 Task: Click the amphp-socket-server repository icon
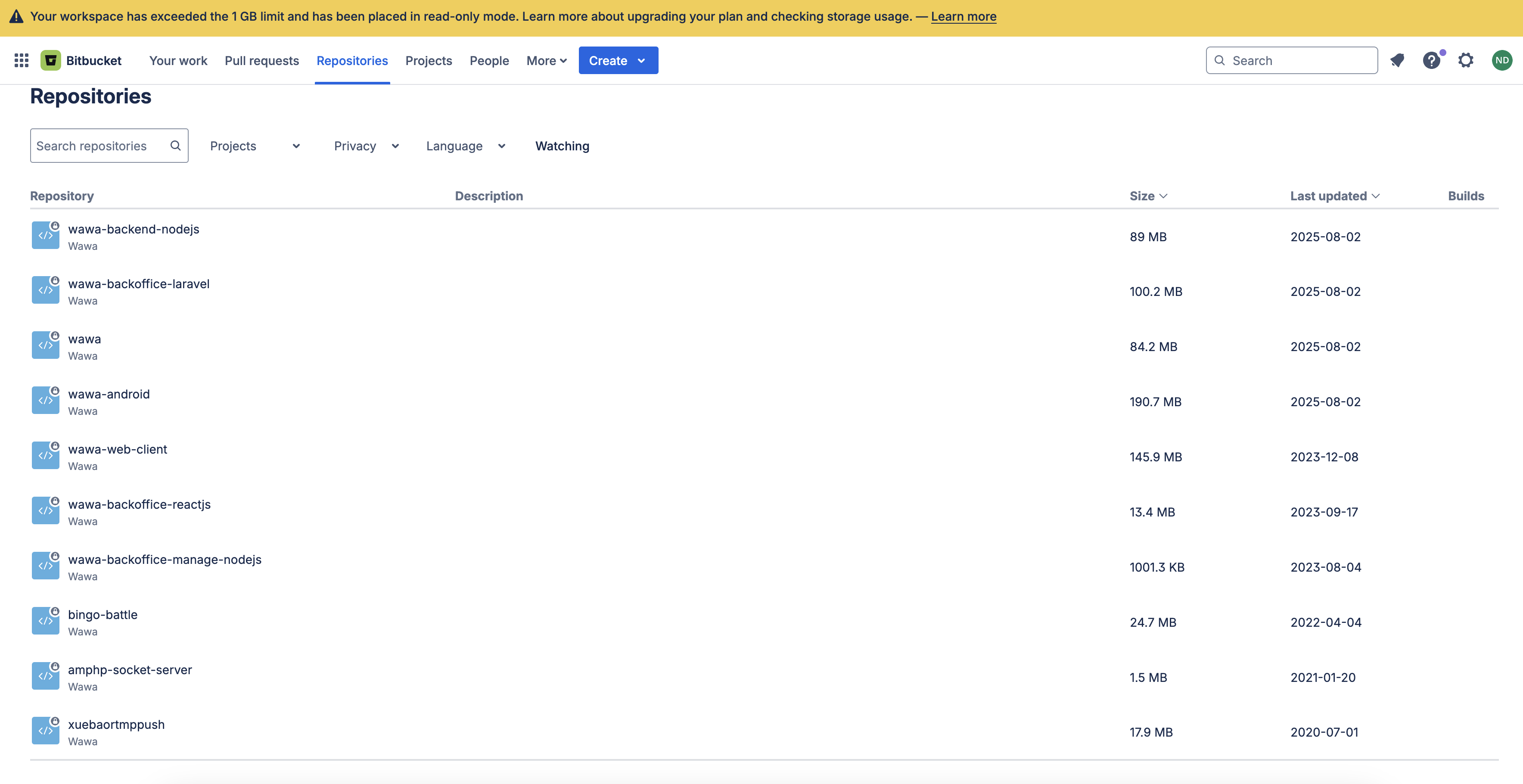pos(46,676)
